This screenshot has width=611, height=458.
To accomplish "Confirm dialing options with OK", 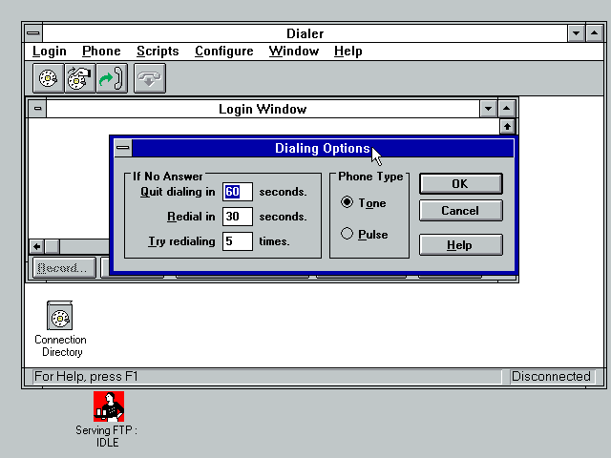I will (x=460, y=184).
